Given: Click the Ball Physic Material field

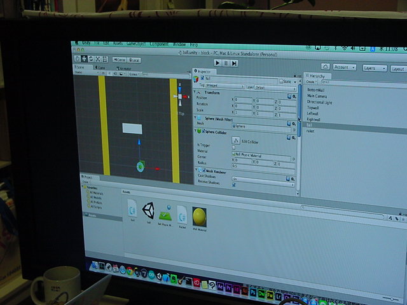Looking at the screenshot, I should 261,155.
